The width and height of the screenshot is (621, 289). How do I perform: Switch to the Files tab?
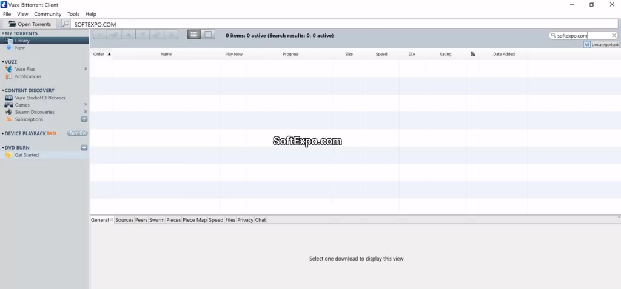pos(230,220)
